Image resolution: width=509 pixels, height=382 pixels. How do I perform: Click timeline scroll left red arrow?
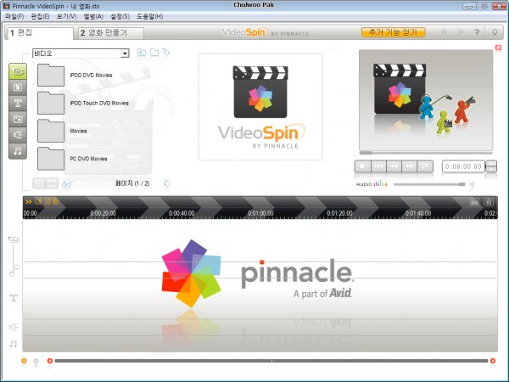coord(50,361)
